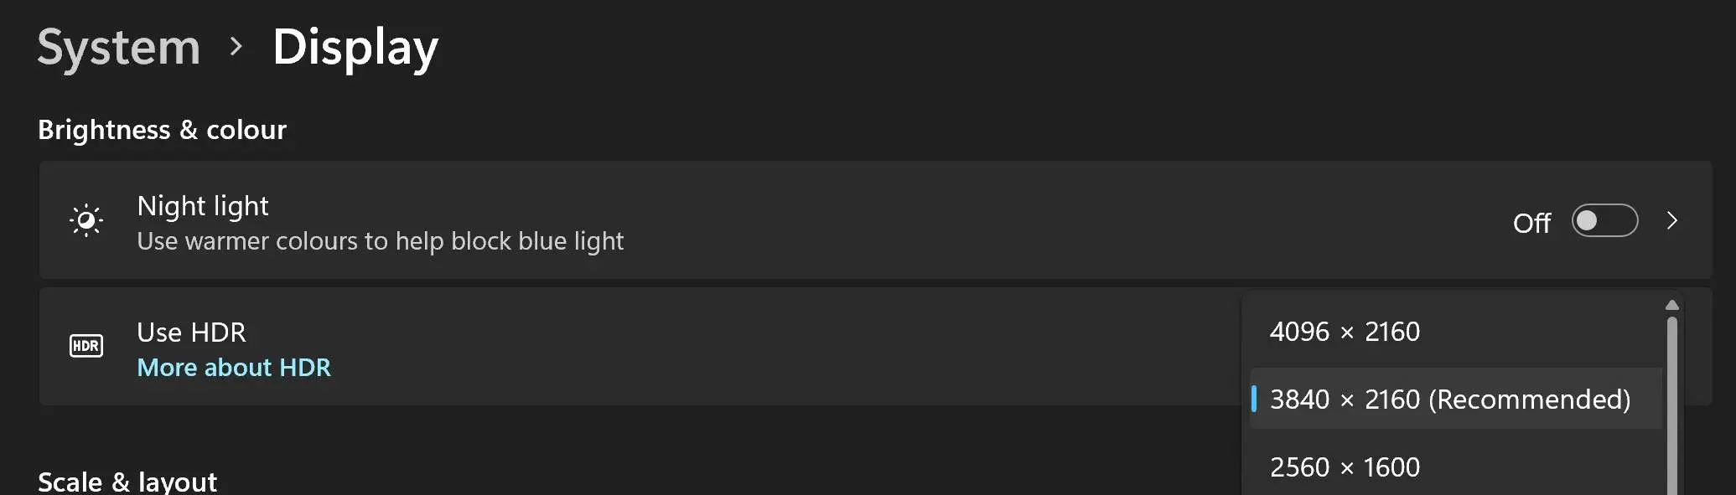The height and width of the screenshot is (495, 1736).
Task: Click the blue selection indicator beside 3840
Action: coord(1254,399)
